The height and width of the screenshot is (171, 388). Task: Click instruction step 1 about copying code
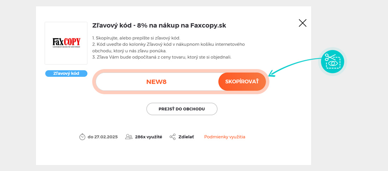[136, 38]
